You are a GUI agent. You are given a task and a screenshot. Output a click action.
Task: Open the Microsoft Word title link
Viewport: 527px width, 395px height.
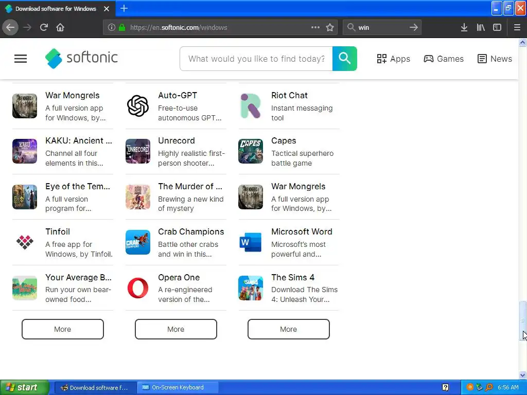coord(302,232)
